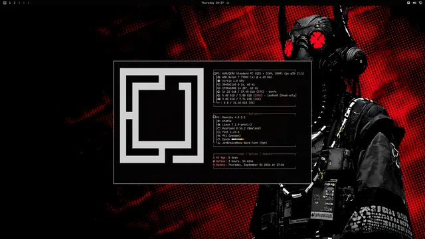Click the color palette swatches after Cpunk
This screenshot has width=425, height=239.
pyautogui.click(x=238, y=139)
